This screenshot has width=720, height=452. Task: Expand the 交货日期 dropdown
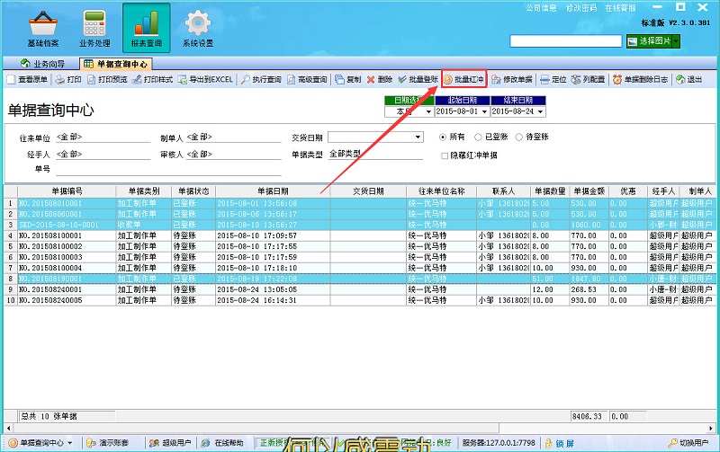418,137
